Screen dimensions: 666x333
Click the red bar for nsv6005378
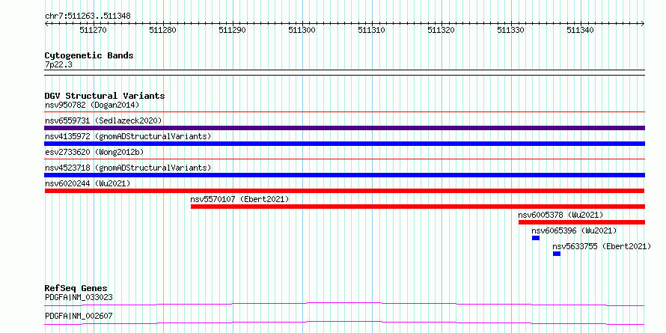click(582, 222)
